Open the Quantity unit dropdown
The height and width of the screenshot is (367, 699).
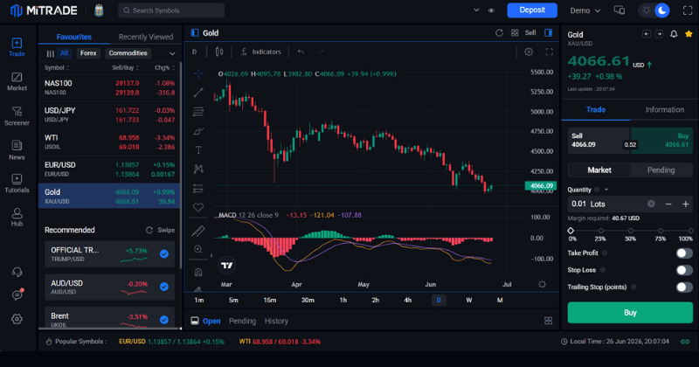[x=606, y=190]
